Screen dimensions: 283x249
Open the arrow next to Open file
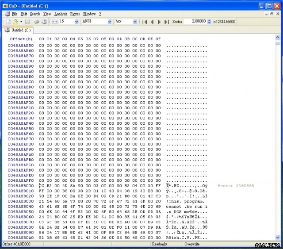[21, 22]
